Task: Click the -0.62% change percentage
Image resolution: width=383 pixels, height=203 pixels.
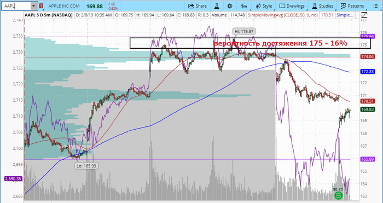Action: coord(113,8)
